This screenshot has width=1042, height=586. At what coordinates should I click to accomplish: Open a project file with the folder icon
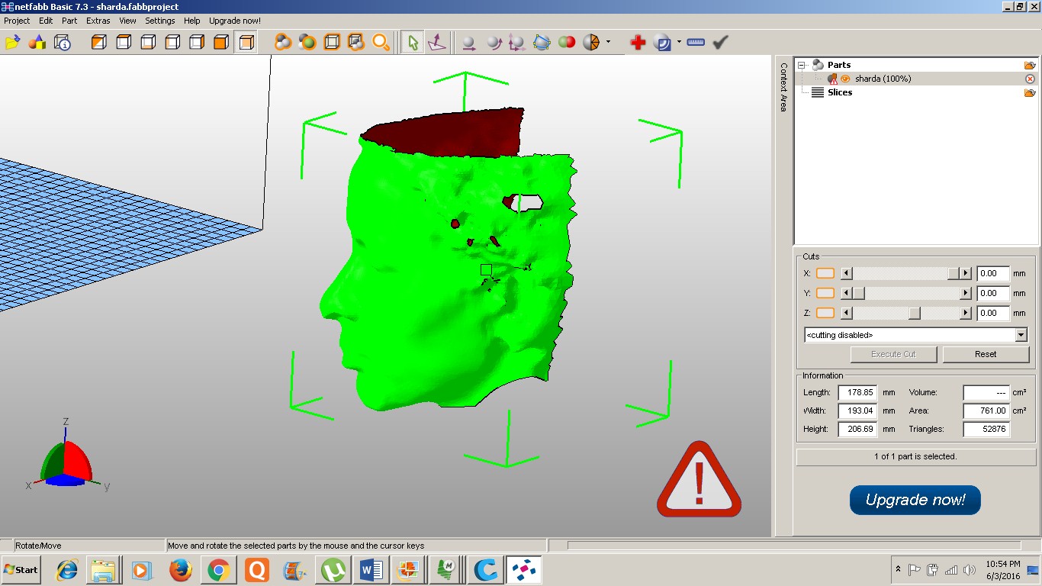pos(12,43)
